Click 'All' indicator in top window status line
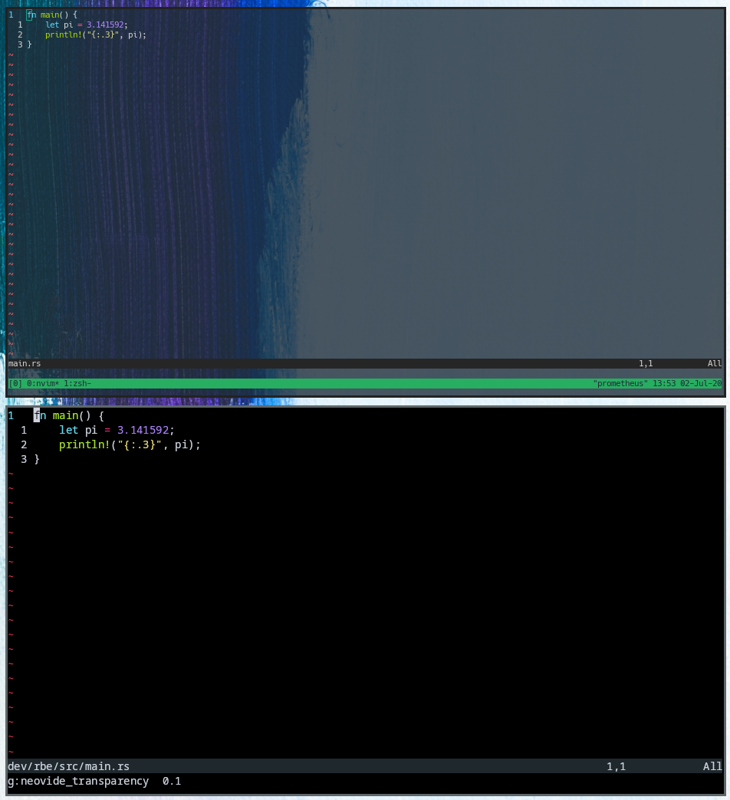This screenshot has height=800, width=730. pyautogui.click(x=715, y=363)
